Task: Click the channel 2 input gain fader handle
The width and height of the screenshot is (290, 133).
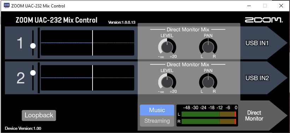Action: pyautogui.click(x=33, y=73)
